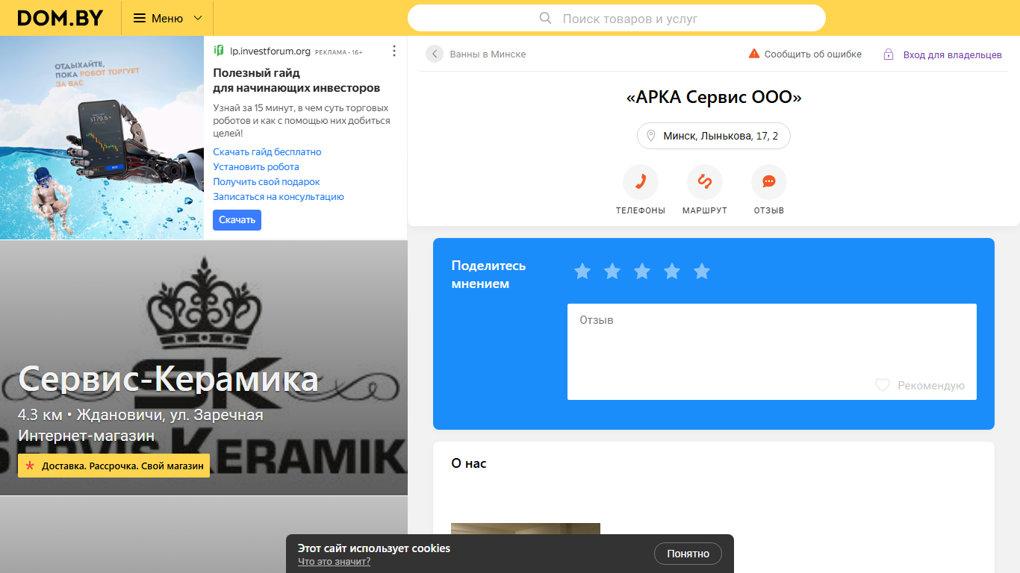
Task: Click into the Отзыв review text area
Action: 772,351
